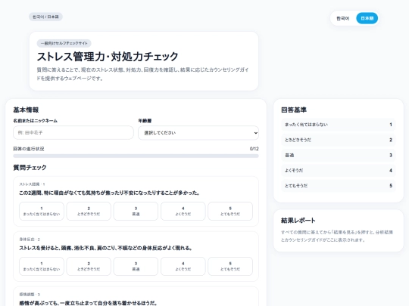Click the 한국어 / 日本語 badge at top
The height and width of the screenshot is (306, 409).
pyautogui.click(x=45, y=17)
